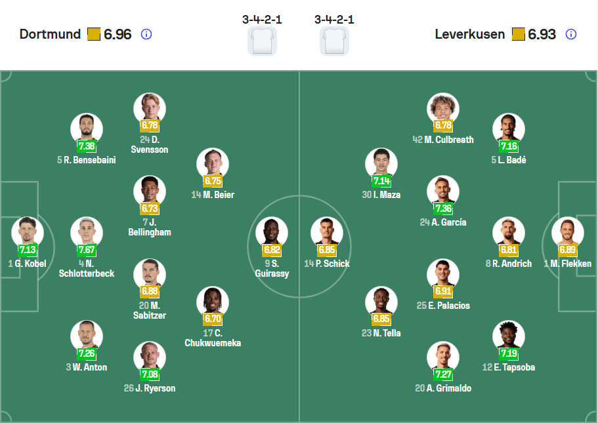
Task: Select Schlotterbeck's 7.67 rating badge
Action: (x=86, y=250)
